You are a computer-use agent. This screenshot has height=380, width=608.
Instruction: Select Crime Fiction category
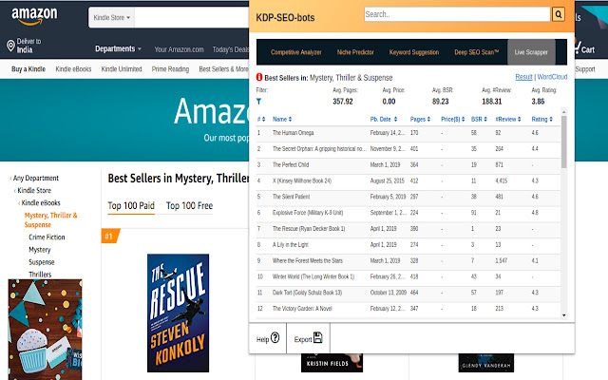coord(47,237)
